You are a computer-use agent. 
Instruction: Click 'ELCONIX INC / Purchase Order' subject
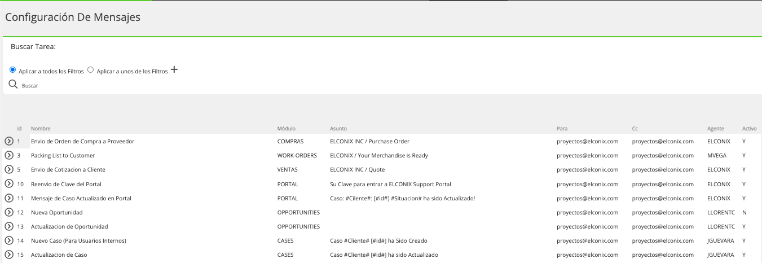click(369, 141)
